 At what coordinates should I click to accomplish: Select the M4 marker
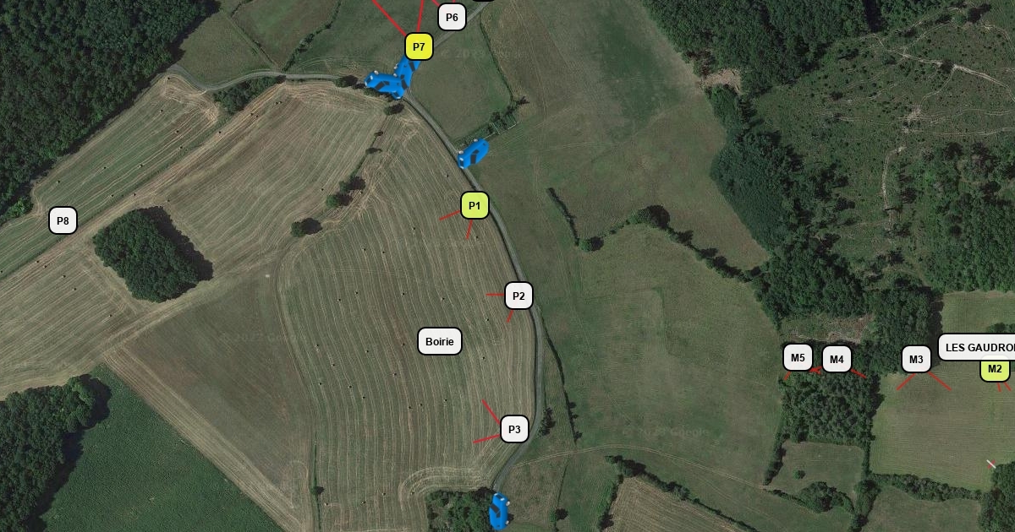point(837,360)
